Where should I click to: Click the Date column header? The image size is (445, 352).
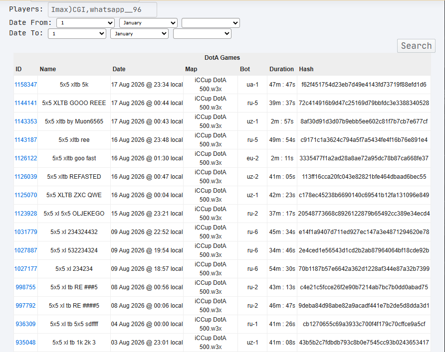tap(119, 69)
